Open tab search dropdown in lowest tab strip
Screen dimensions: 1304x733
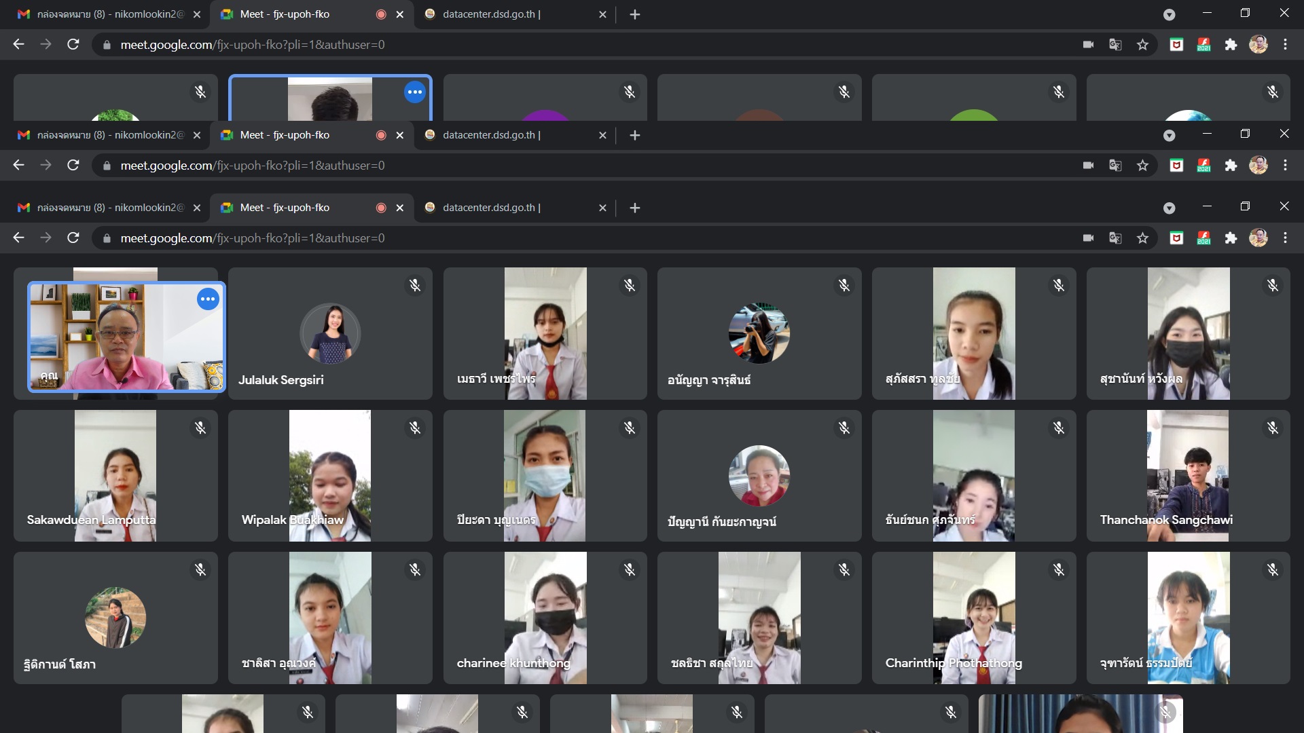(1169, 208)
